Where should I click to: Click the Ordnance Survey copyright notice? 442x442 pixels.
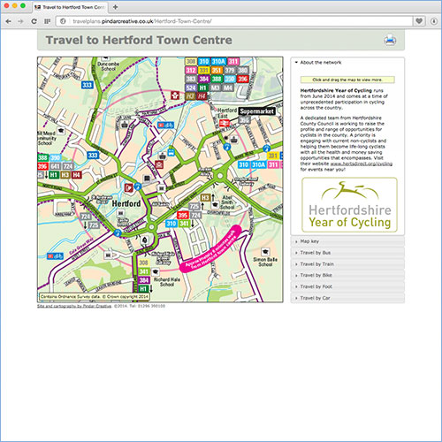pyautogui.click(x=95, y=296)
